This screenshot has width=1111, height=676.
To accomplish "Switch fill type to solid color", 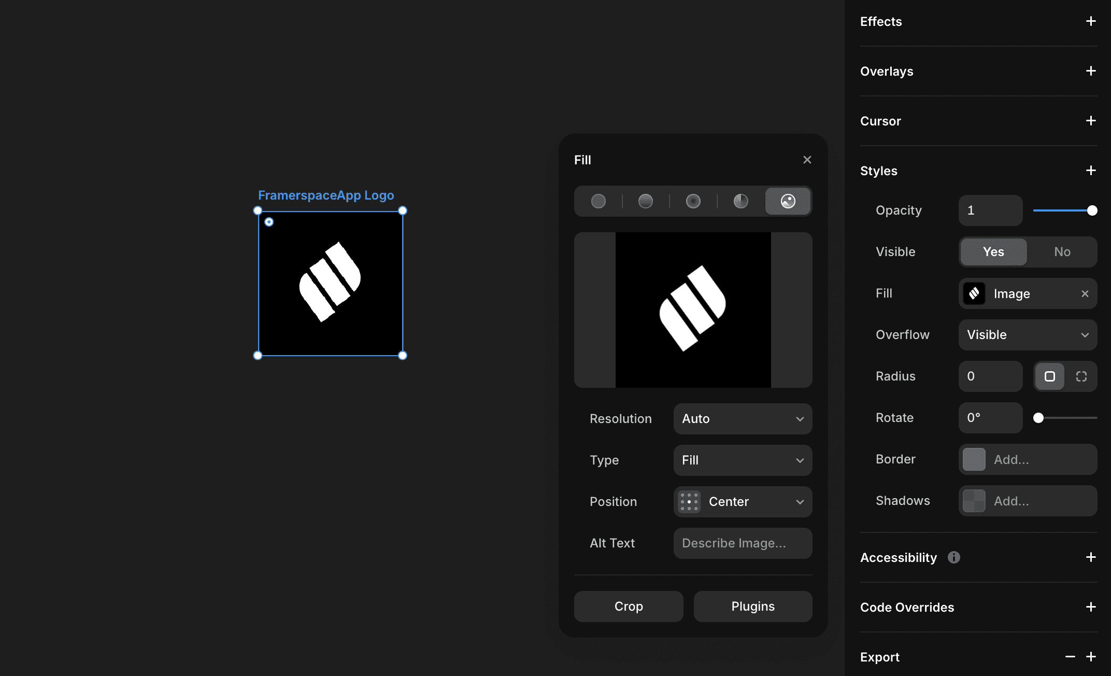I will 599,201.
